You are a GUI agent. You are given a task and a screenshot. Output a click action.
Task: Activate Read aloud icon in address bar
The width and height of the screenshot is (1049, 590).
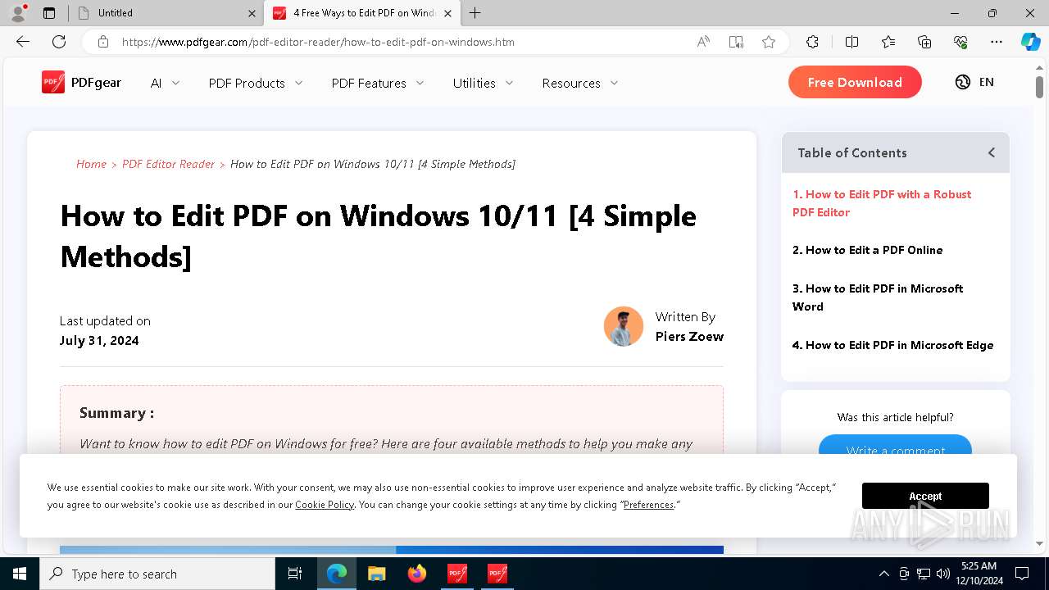(703, 42)
